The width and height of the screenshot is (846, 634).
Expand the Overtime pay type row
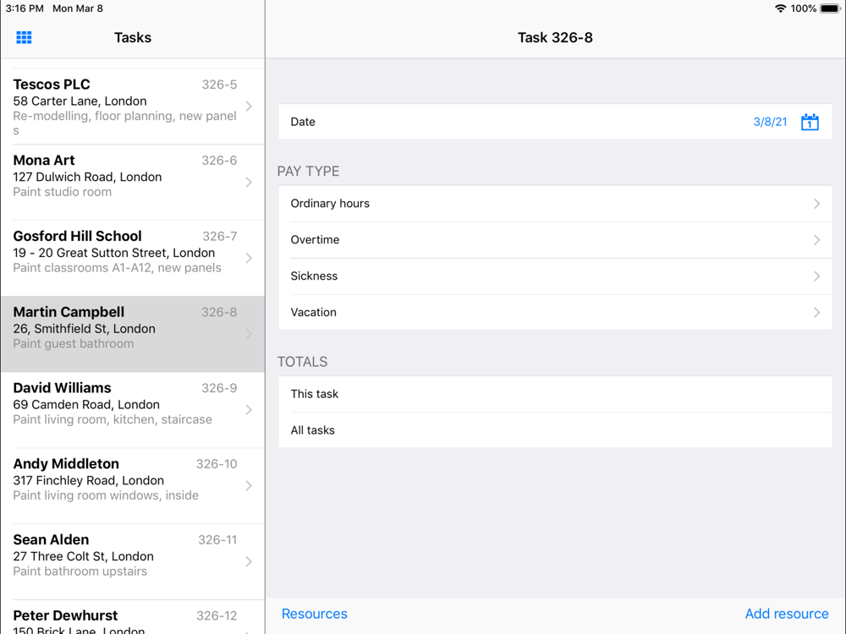tap(555, 240)
